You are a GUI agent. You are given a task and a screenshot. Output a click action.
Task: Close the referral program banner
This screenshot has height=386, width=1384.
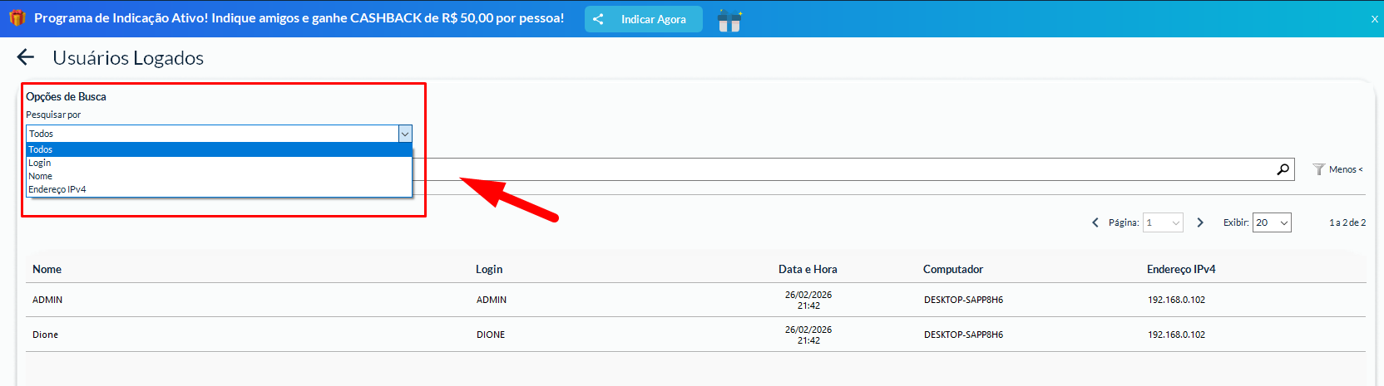click(1374, 19)
